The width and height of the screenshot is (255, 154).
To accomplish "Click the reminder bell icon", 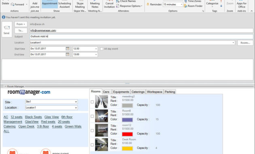I will click(148, 4).
